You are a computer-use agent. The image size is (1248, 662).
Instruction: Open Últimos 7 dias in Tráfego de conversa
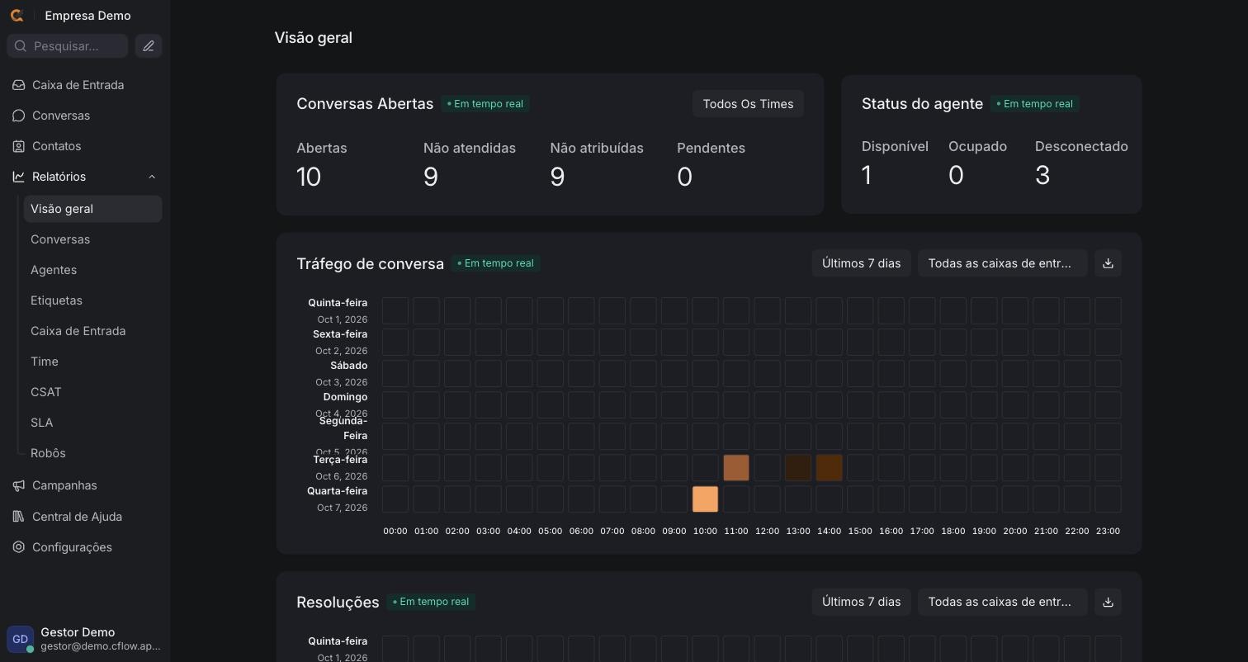[x=861, y=263]
